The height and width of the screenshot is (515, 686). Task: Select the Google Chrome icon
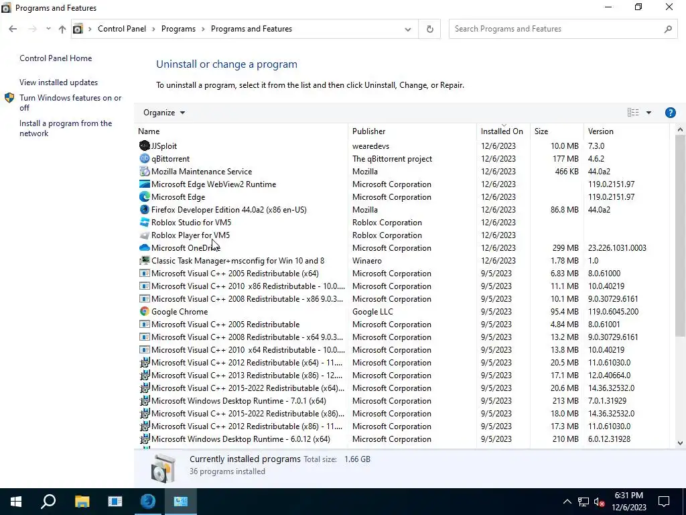[x=145, y=311]
